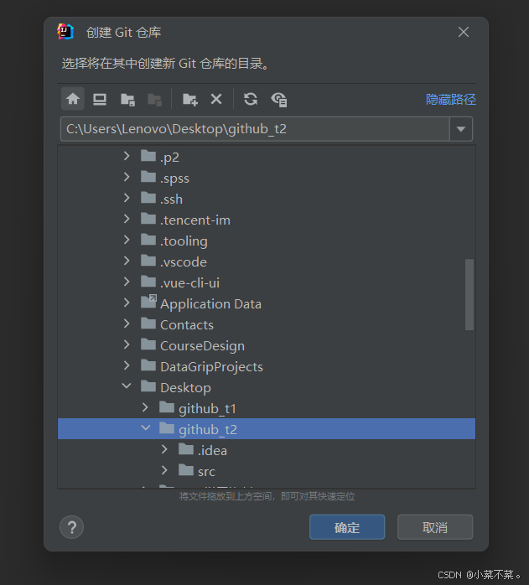Confirm with the 确定 button
529x585 pixels.
tap(347, 527)
